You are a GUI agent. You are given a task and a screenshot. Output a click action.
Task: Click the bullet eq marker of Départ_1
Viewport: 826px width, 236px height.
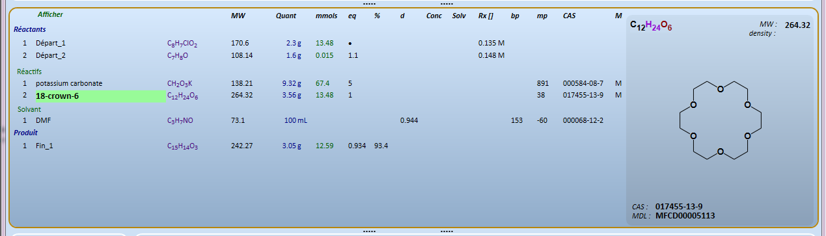click(350, 44)
